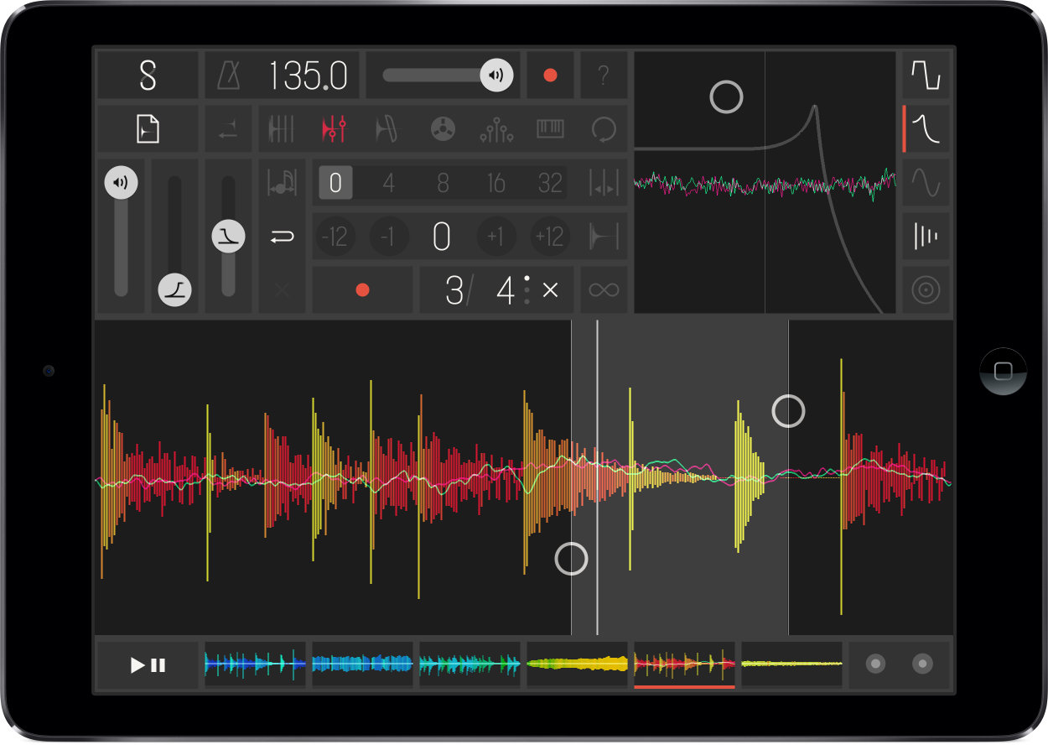Tap the loop start circle handle on waveform
Screen dimensions: 1048x745
572,558
